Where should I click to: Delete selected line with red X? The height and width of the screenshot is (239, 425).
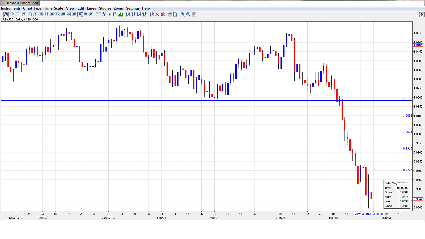click(x=157, y=14)
